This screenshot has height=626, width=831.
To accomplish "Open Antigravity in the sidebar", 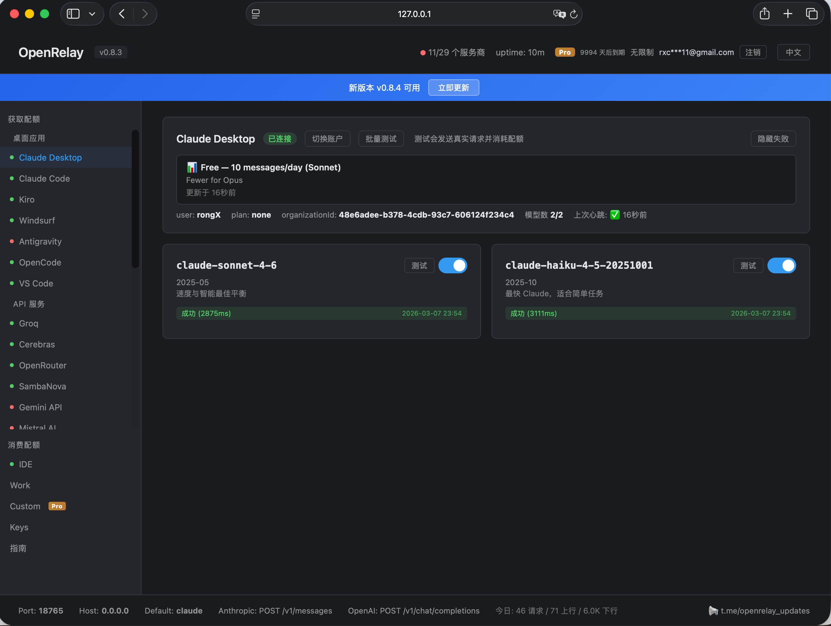I will point(66,242).
